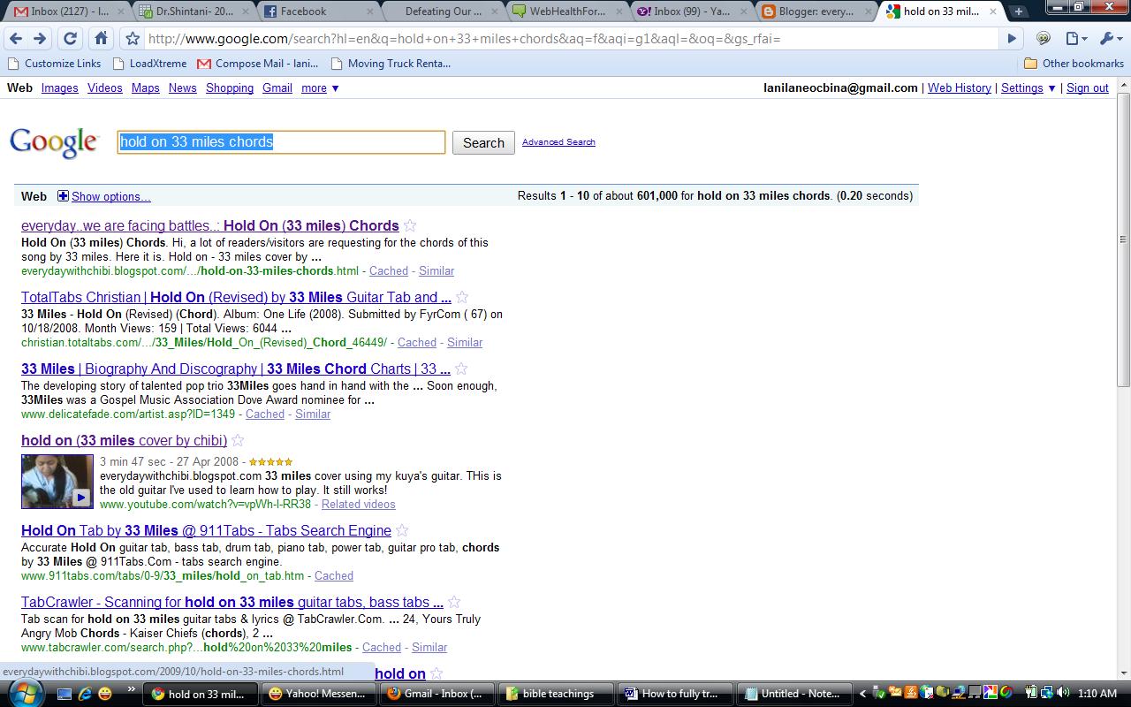Open the Windows Start orb
This screenshot has height=707, width=1131.
[24, 693]
